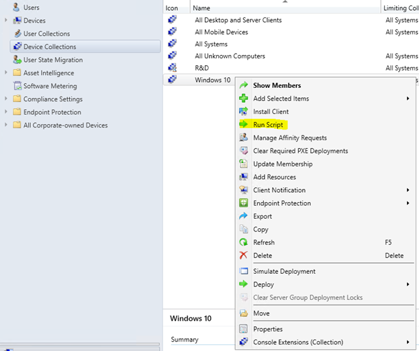
Task: Choose Show Members from context menu
Action: click(325, 85)
